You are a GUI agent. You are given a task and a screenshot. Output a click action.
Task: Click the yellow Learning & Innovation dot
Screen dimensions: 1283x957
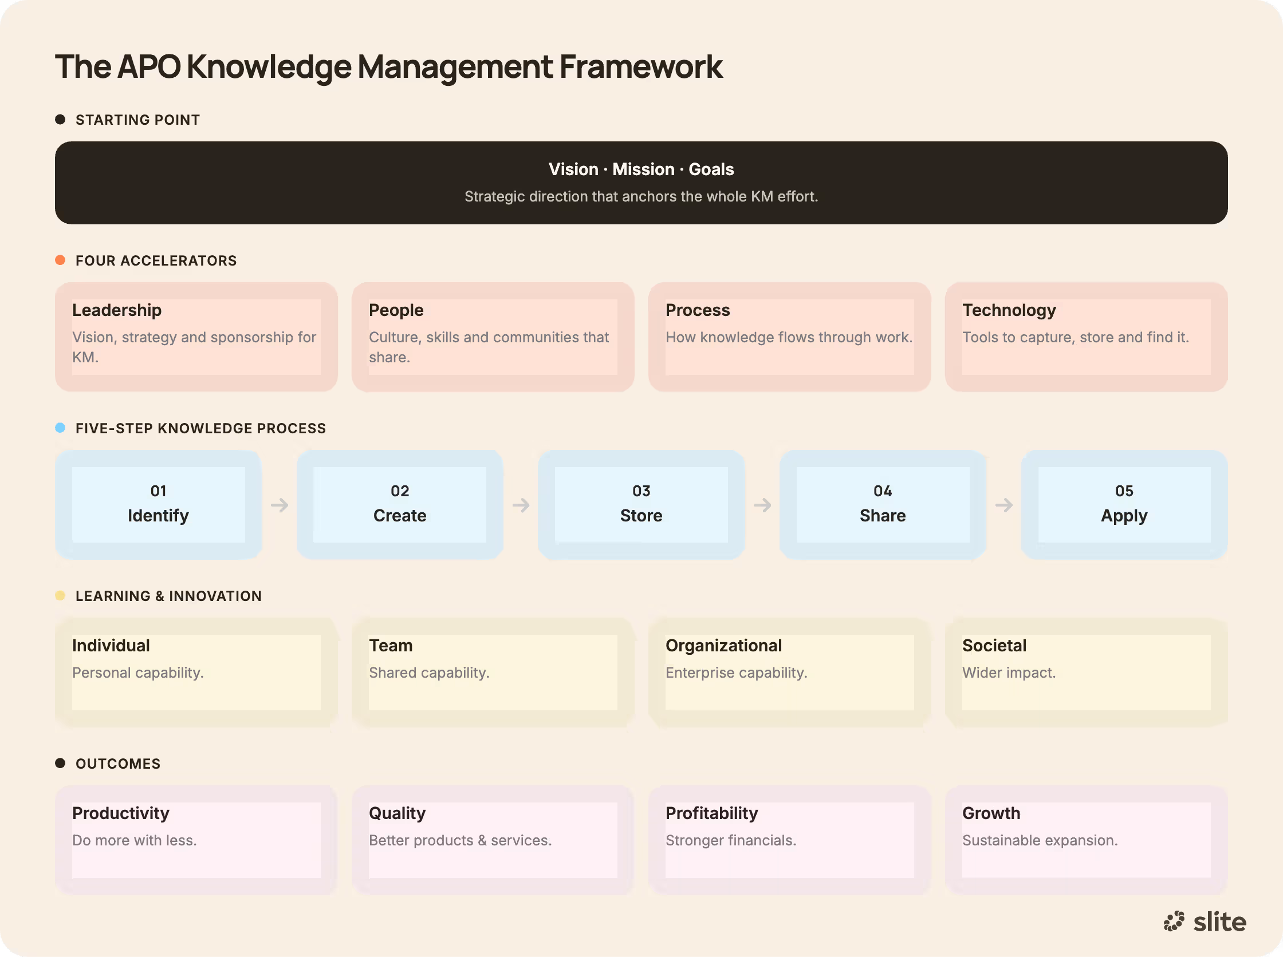click(60, 595)
